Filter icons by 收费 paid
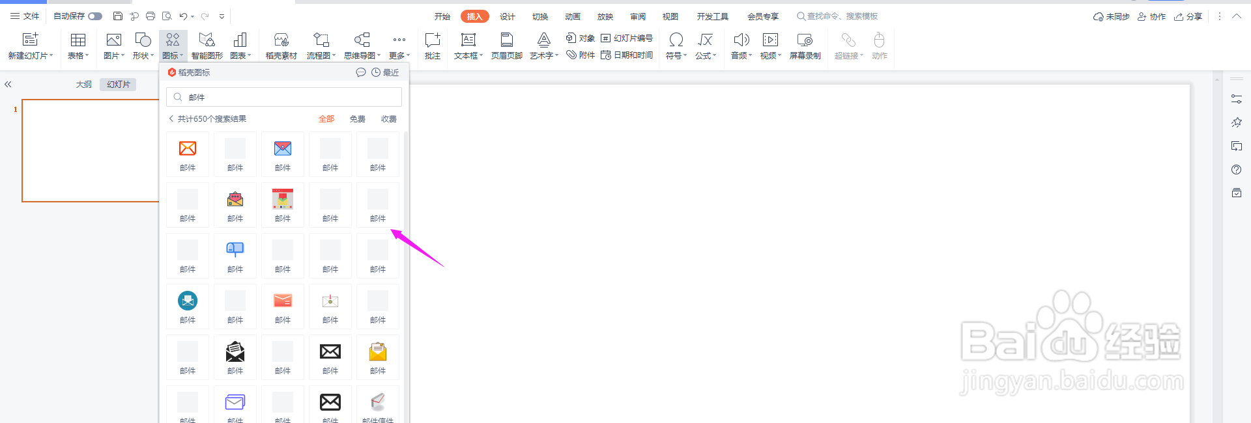The width and height of the screenshot is (1251, 423). tap(389, 119)
